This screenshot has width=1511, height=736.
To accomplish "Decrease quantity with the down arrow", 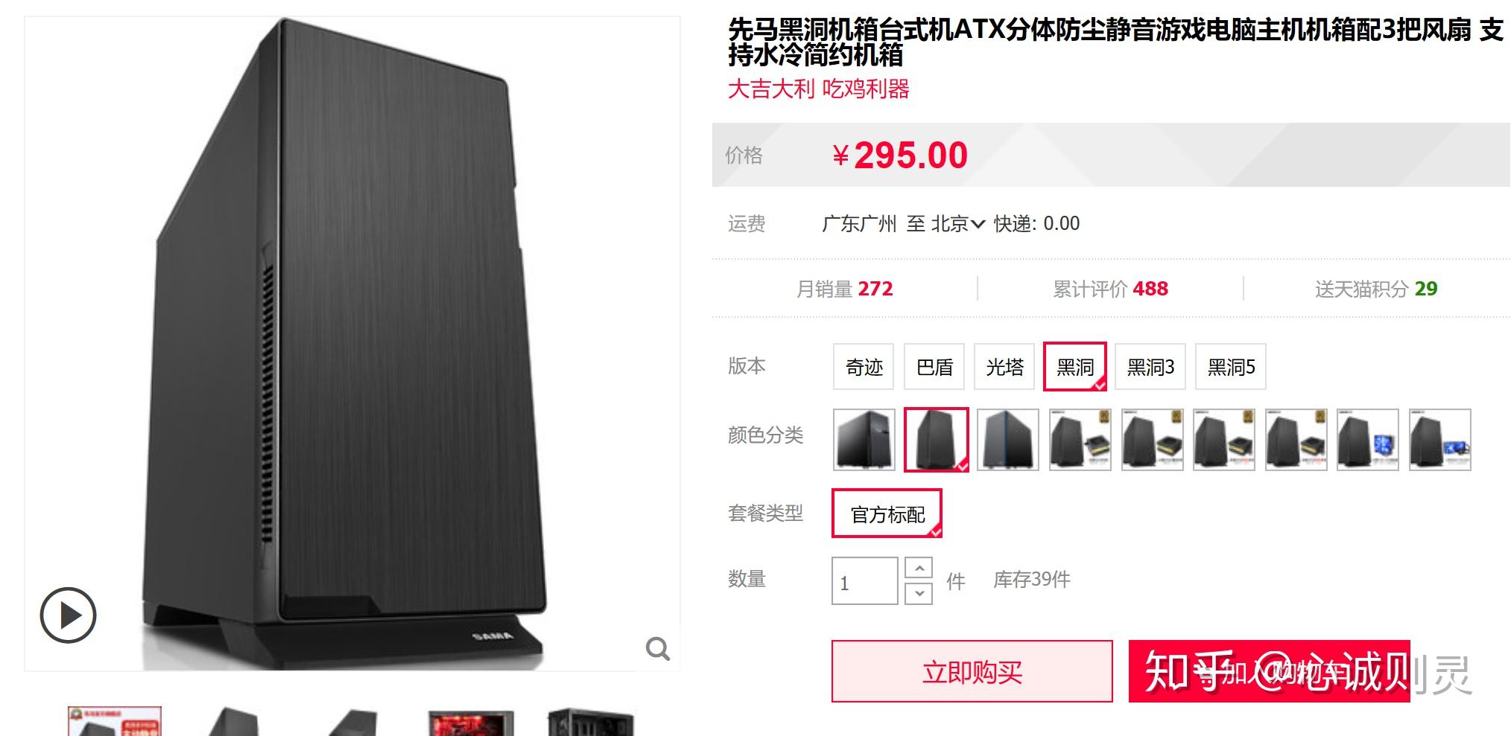I will [919, 593].
